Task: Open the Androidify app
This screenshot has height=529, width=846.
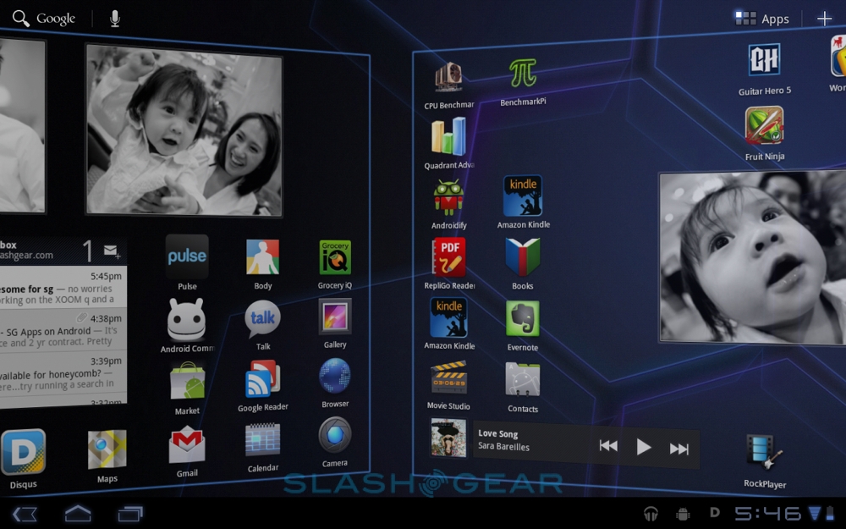Action: coord(448,199)
